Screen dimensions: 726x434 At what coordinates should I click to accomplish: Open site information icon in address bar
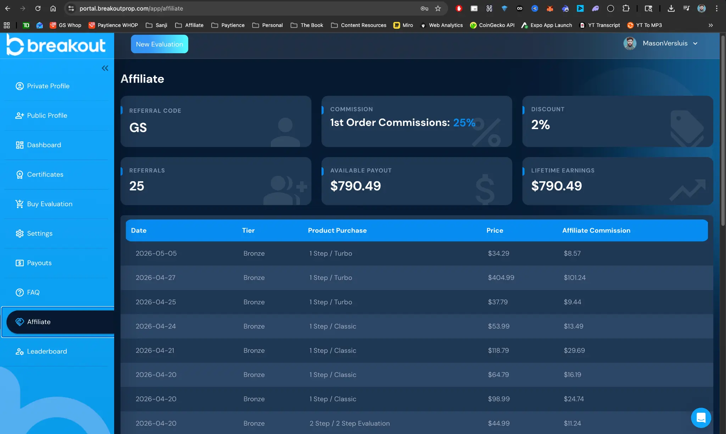(x=71, y=8)
